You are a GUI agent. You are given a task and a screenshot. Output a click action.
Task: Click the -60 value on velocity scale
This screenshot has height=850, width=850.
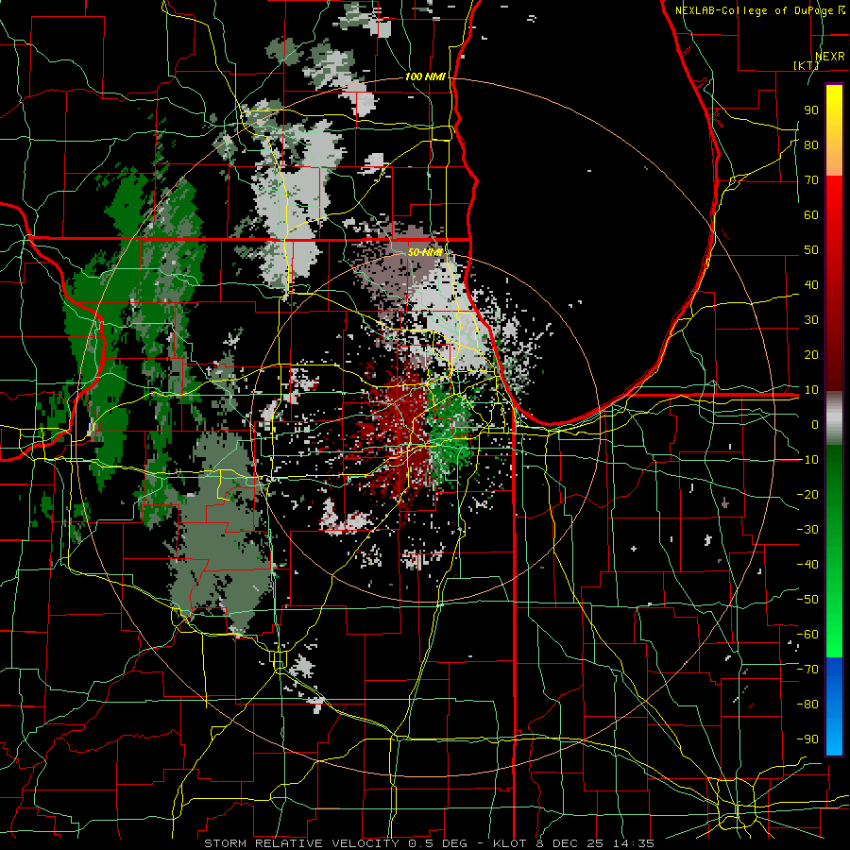click(x=807, y=635)
